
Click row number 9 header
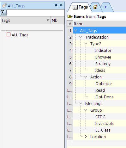(70, 84)
